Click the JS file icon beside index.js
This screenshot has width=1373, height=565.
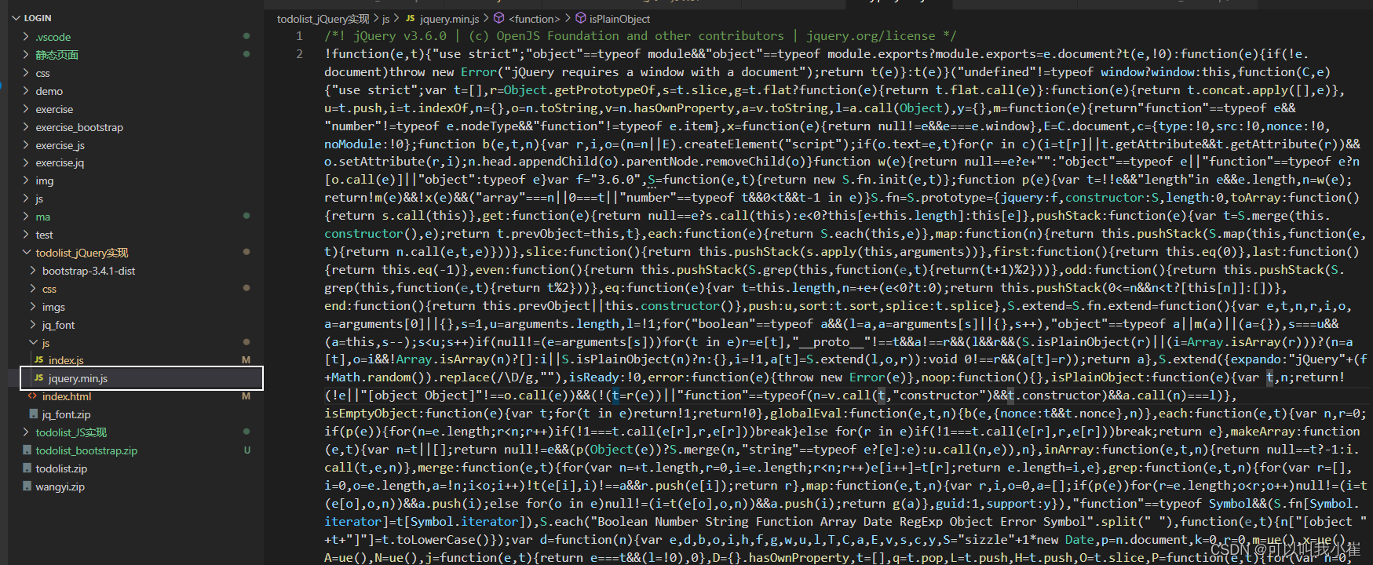click(x=38, y=359)
